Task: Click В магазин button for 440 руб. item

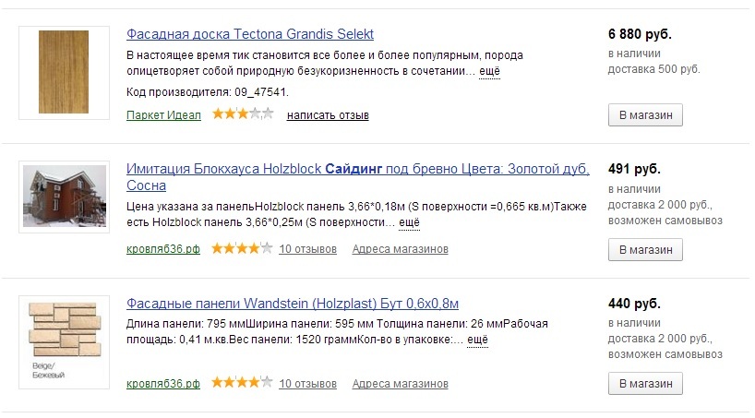Action: click(x=645, y=383)
